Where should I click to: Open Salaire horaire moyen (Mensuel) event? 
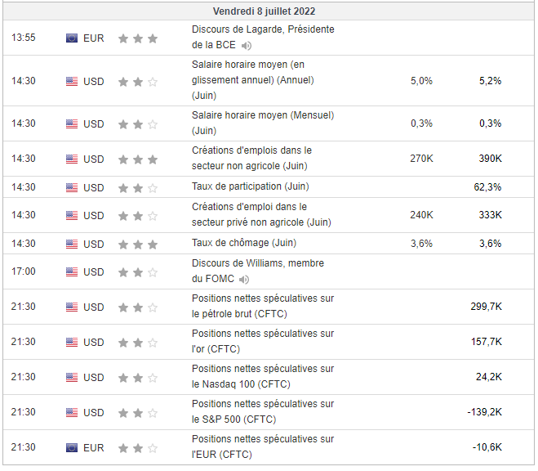pyautogui.click(x=262, y=116)
